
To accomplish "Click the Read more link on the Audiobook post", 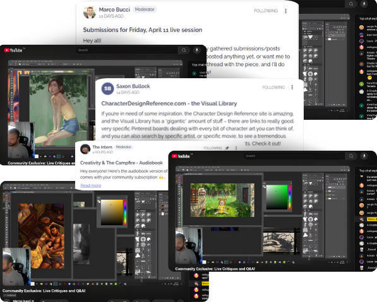I will point(91,185).
